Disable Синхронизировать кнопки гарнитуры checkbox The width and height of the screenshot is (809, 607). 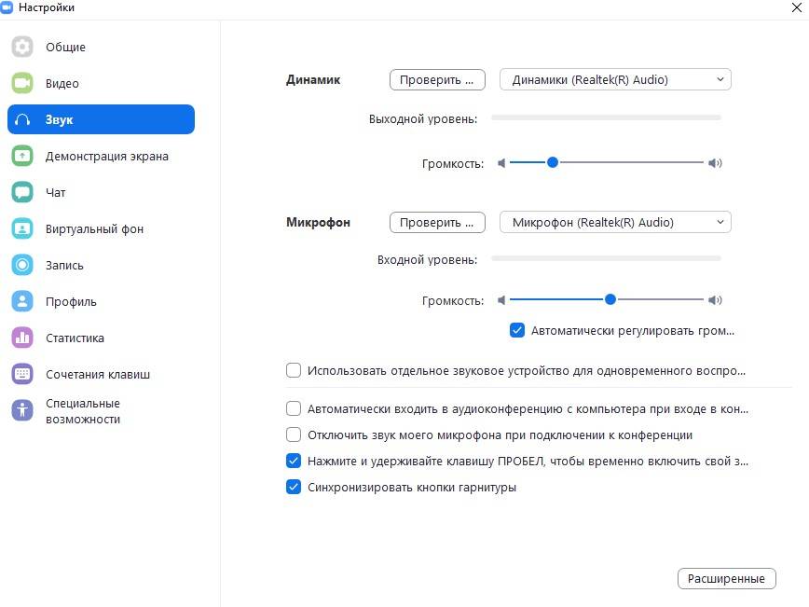294,487
